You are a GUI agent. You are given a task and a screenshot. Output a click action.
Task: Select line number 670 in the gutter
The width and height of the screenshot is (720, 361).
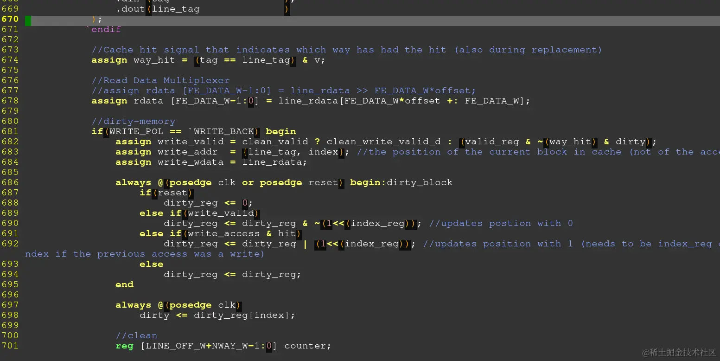pyautogui.click(x=10, y=19)
